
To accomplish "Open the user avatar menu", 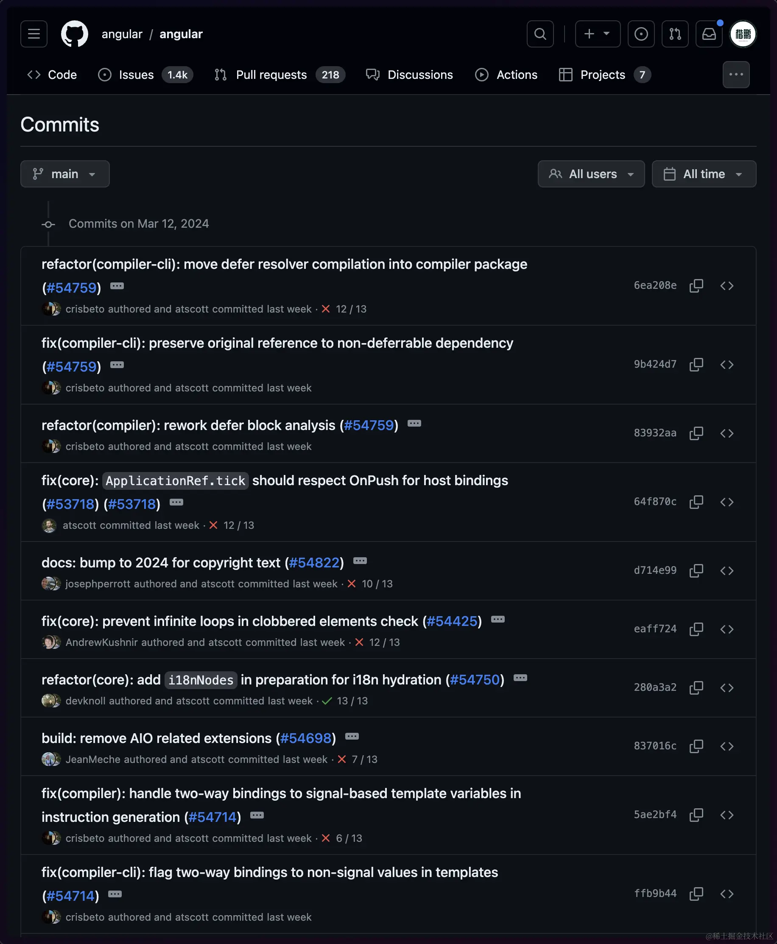I will (743, 34).
